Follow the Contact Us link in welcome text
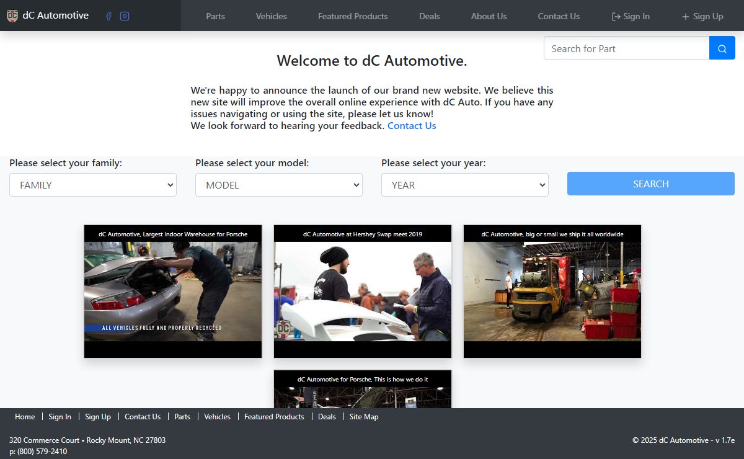This screenshot has width=744, height=459. click(x=412, y=126)
